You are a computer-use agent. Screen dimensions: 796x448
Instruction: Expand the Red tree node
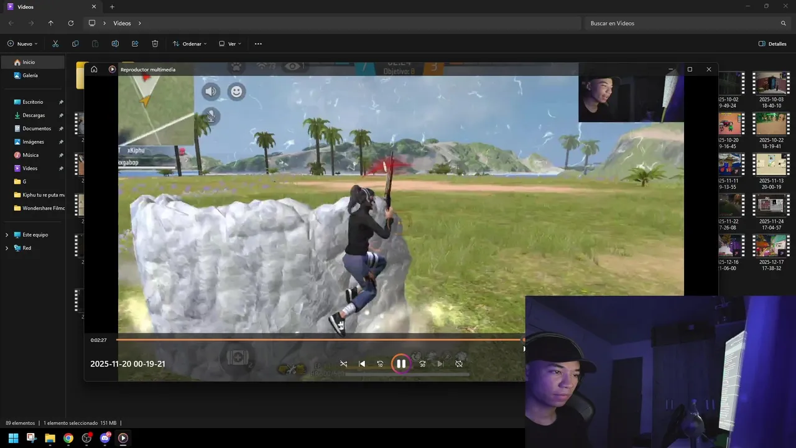(7, 248)
